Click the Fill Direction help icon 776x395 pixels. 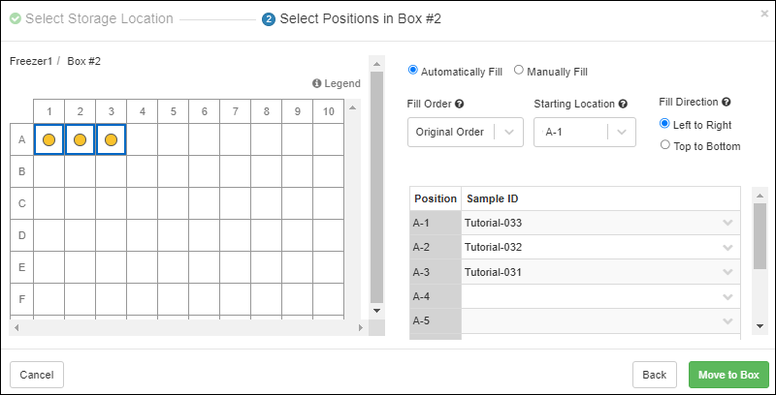pyautogui.click(x=726, y=102)
